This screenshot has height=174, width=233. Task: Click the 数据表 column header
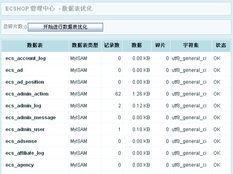click(x=35, y=45)
